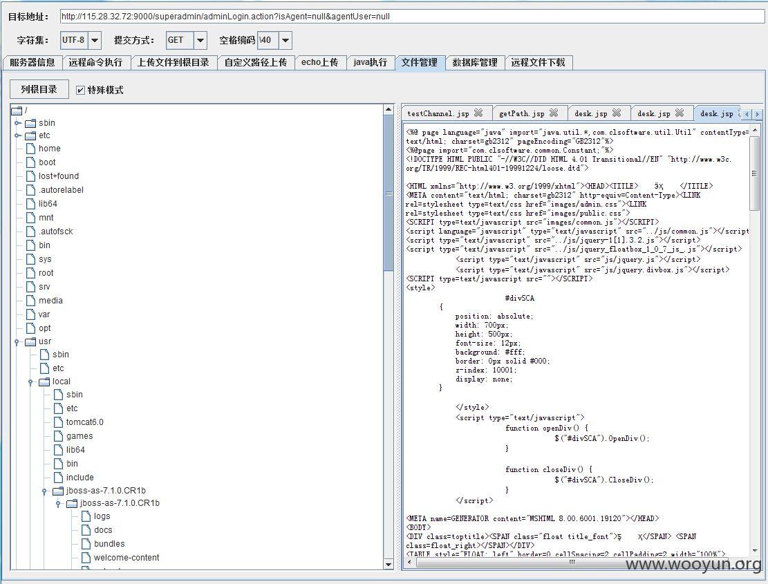Open the java执行 tab
768x584 pixels.
tap(371, 63)
